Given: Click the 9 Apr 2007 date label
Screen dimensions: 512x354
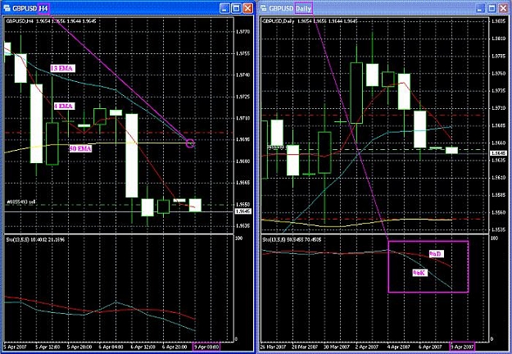Looking at the screenshot, I should [x=462, y=347].
